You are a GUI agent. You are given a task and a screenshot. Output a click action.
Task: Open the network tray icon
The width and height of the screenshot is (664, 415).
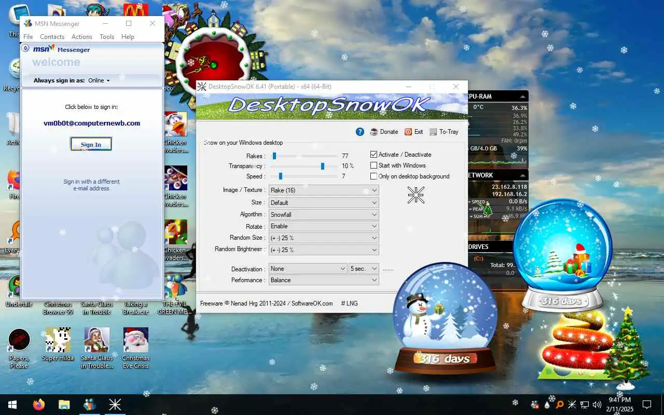tap(584, 405)
